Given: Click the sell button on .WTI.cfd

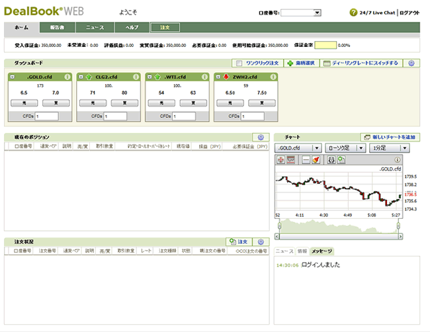Looking at the screenshot, I should tap(161, 103).
